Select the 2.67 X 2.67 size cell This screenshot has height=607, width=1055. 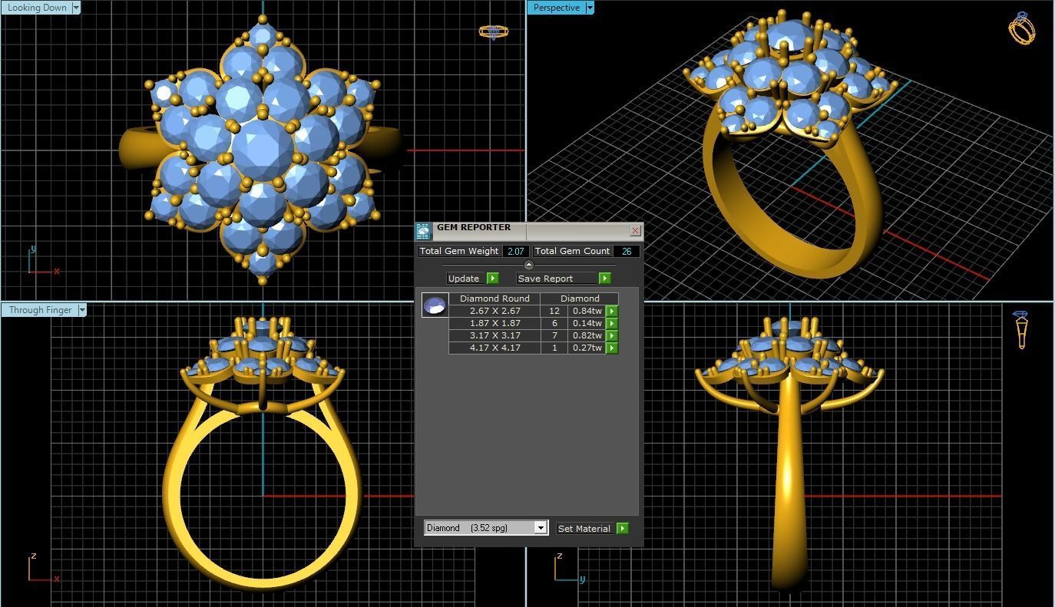[494, 311]
